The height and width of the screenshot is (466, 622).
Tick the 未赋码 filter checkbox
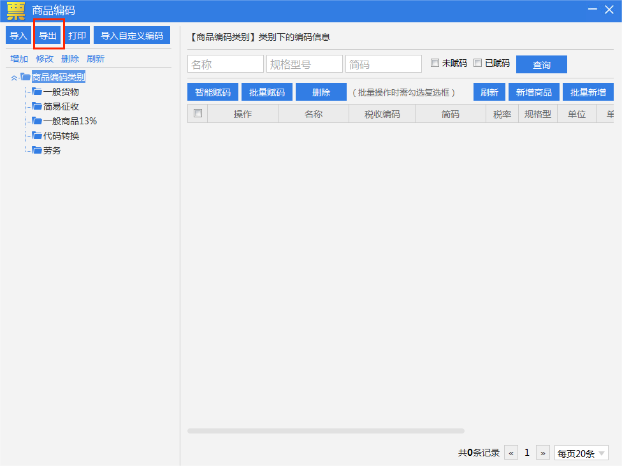435,62
